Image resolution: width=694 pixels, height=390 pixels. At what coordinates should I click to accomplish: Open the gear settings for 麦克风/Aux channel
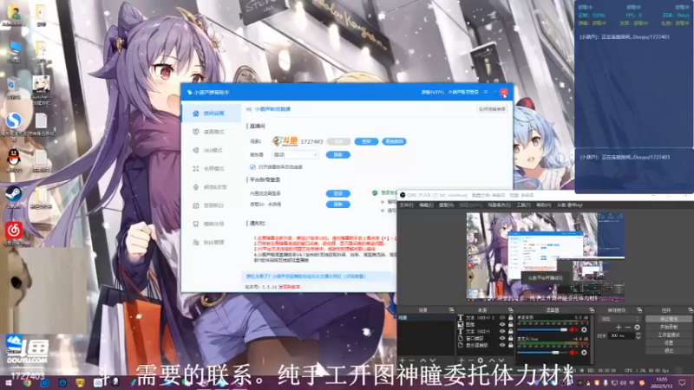(x=584, y=352)
